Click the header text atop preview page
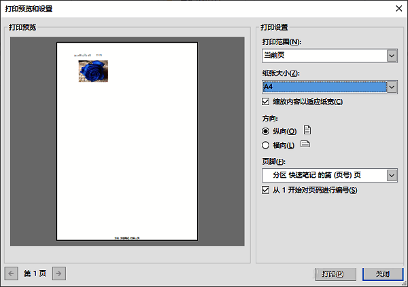The image size is (408, 287). click(x=88, y=54)
